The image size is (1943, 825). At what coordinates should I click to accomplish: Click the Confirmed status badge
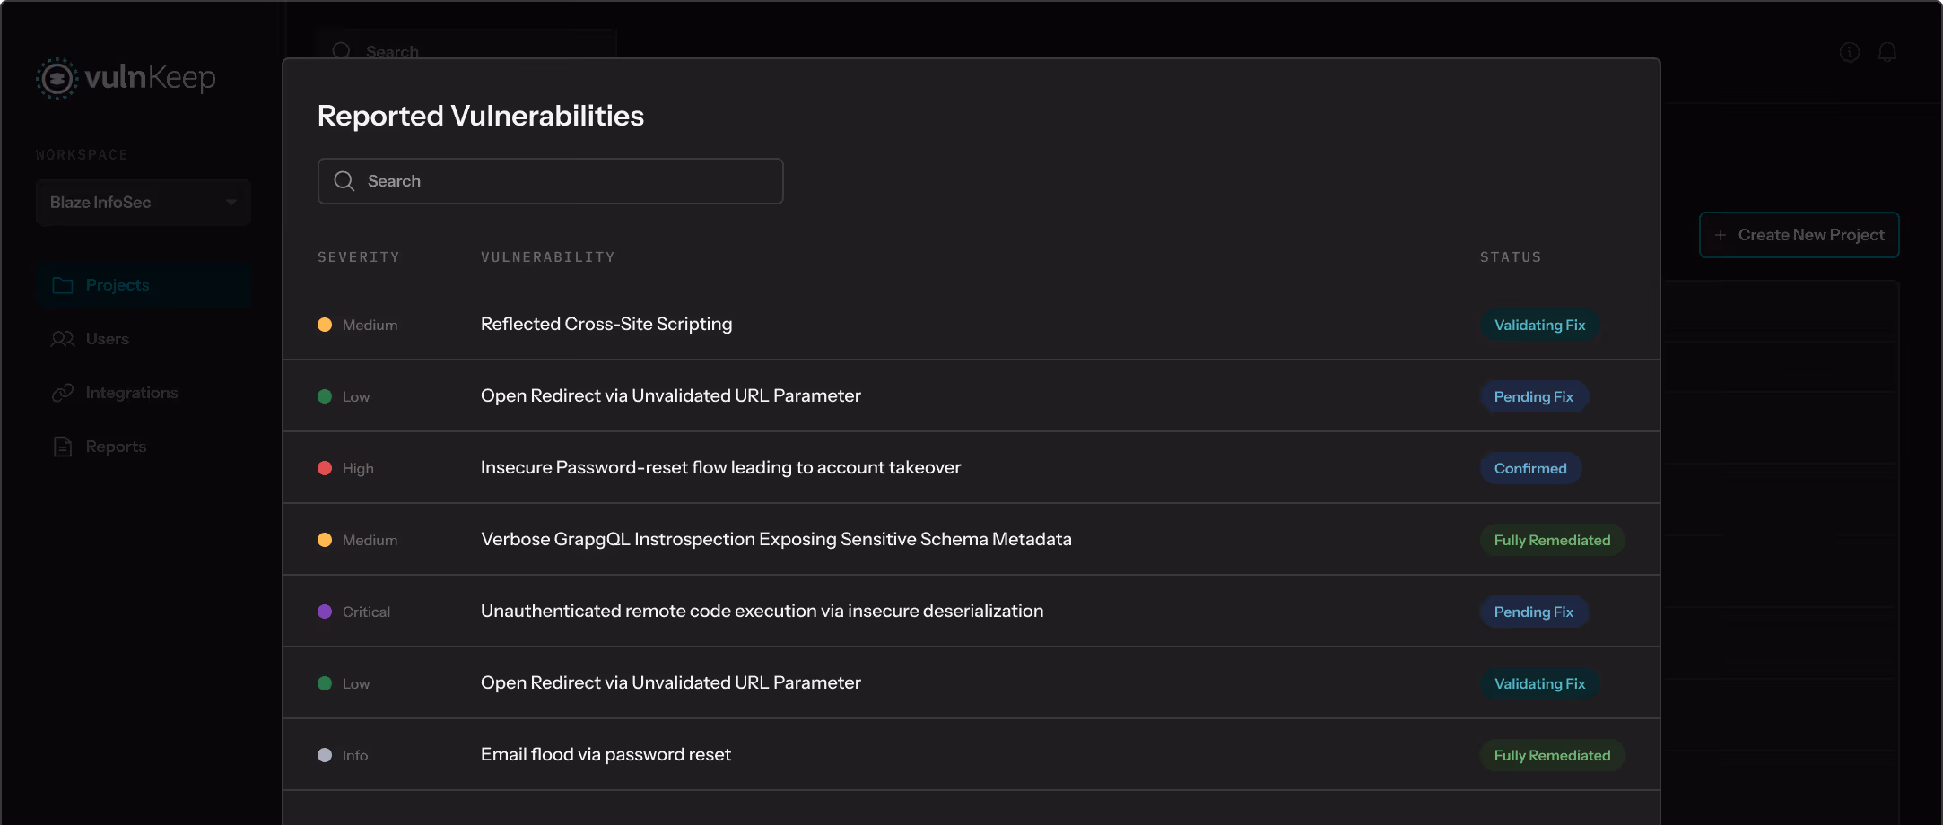pyautogui.click(x=1530, y=468)
